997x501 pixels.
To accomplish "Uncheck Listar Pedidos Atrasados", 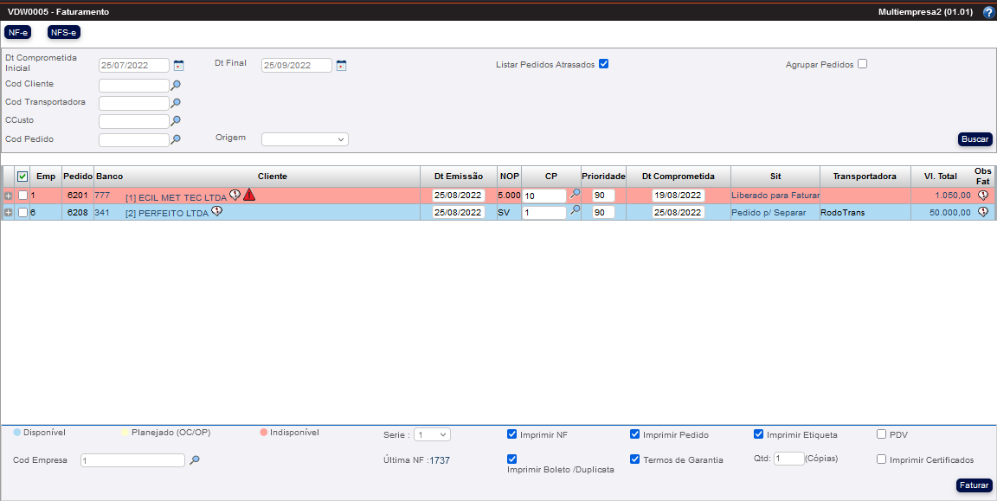I will coord(604,64).
